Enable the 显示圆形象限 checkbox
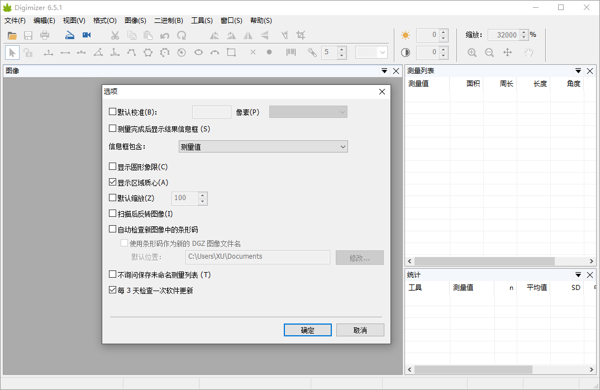 tap(111, 167)
